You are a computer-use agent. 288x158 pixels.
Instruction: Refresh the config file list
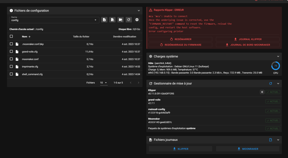coord(129,20)
